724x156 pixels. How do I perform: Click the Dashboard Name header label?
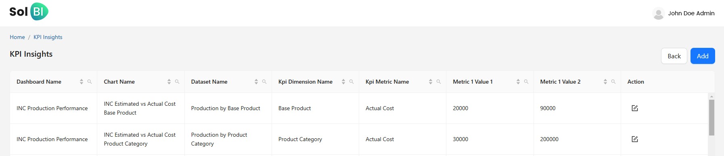tap(39, 82)
